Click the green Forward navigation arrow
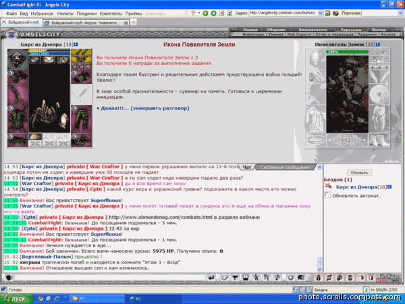 click(x=213, y=14)
